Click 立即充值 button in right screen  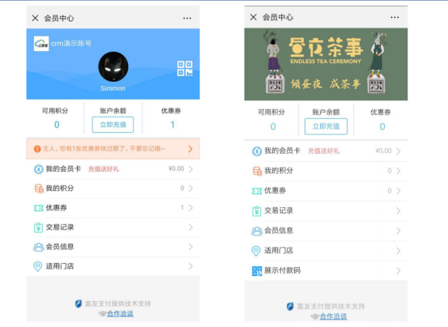[326, 126]
